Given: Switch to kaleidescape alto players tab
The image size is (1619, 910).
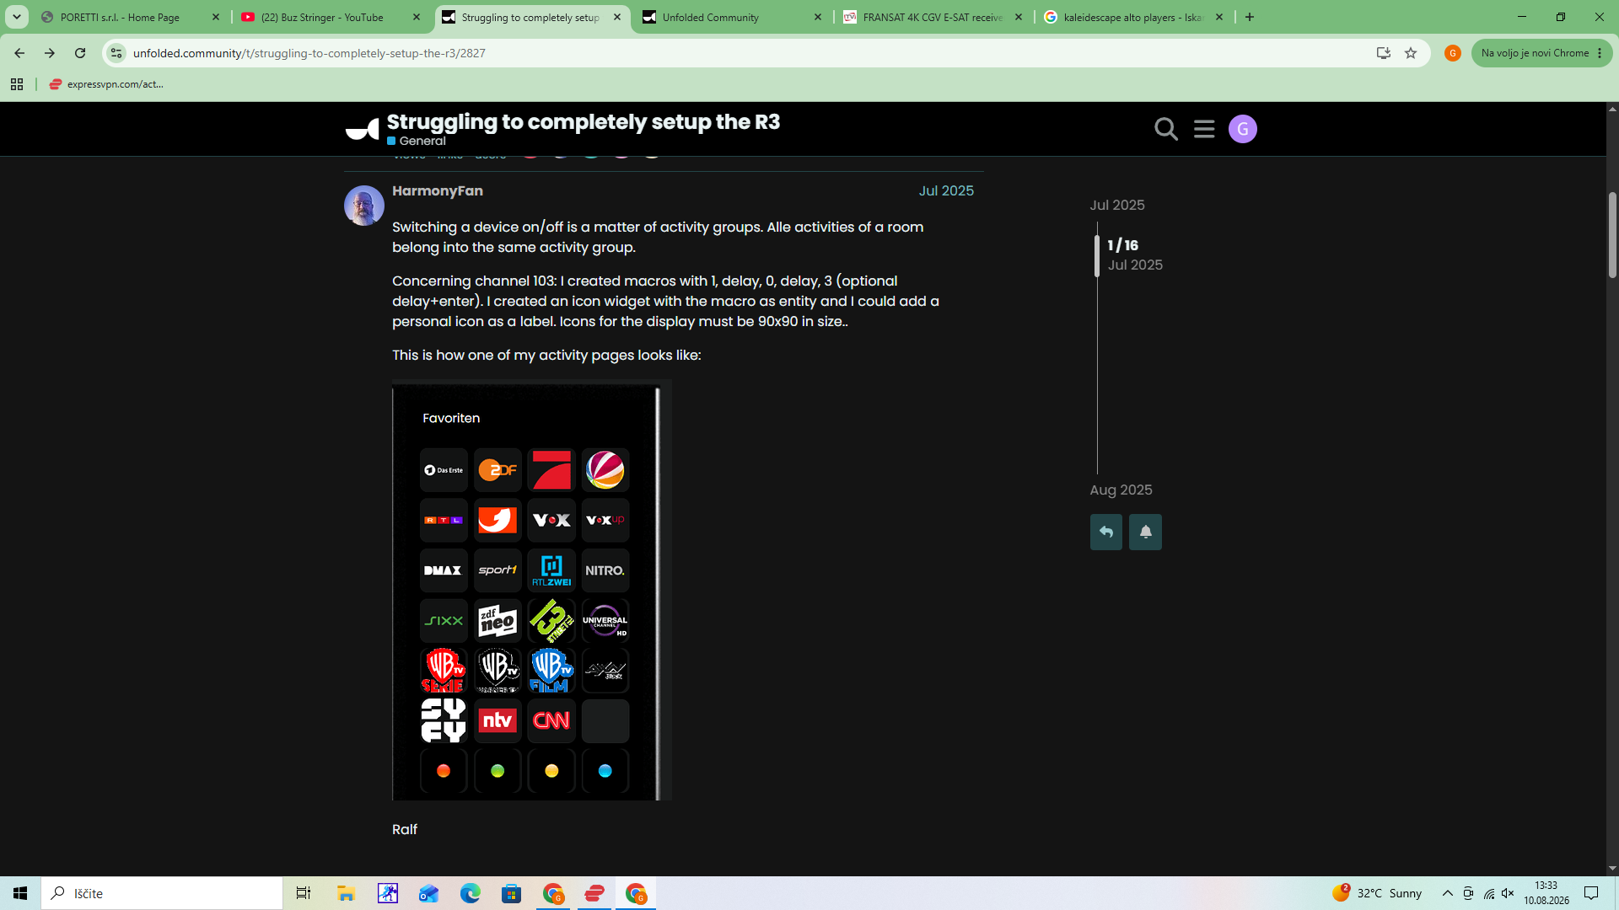Looking at the screenshot, I should 1134,17.
